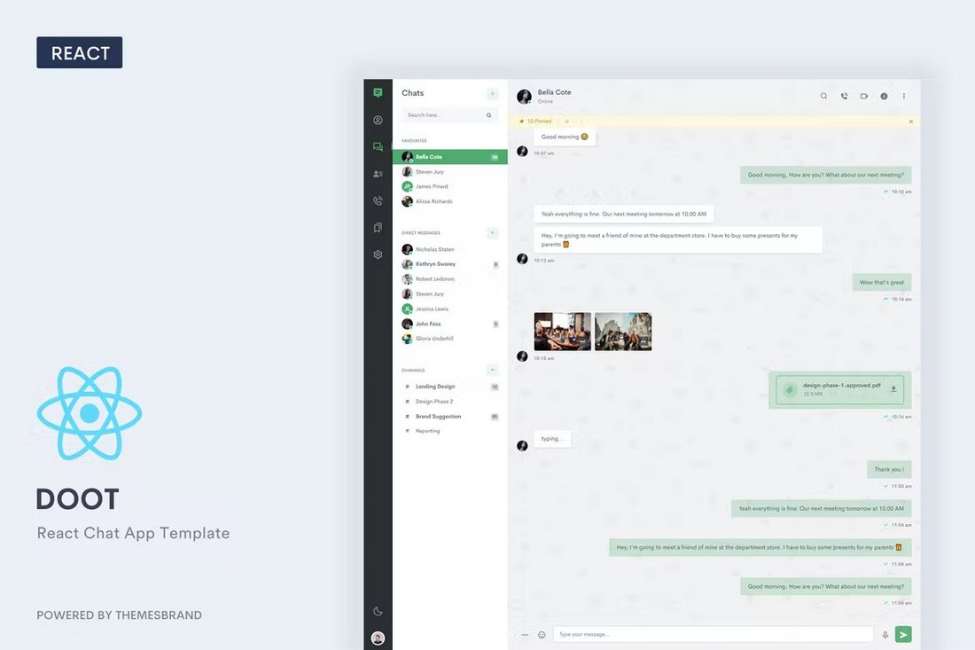Image resolution: width=975 pixels, height=650 pixels.
Task: Send the message with the green send button
Action: click(x=903, y=634)
